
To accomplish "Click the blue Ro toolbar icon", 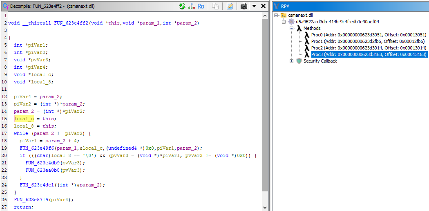I will [x=201, y=6].
